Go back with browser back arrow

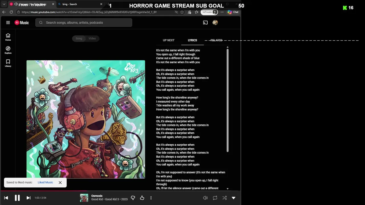click(x=4, y=12)
